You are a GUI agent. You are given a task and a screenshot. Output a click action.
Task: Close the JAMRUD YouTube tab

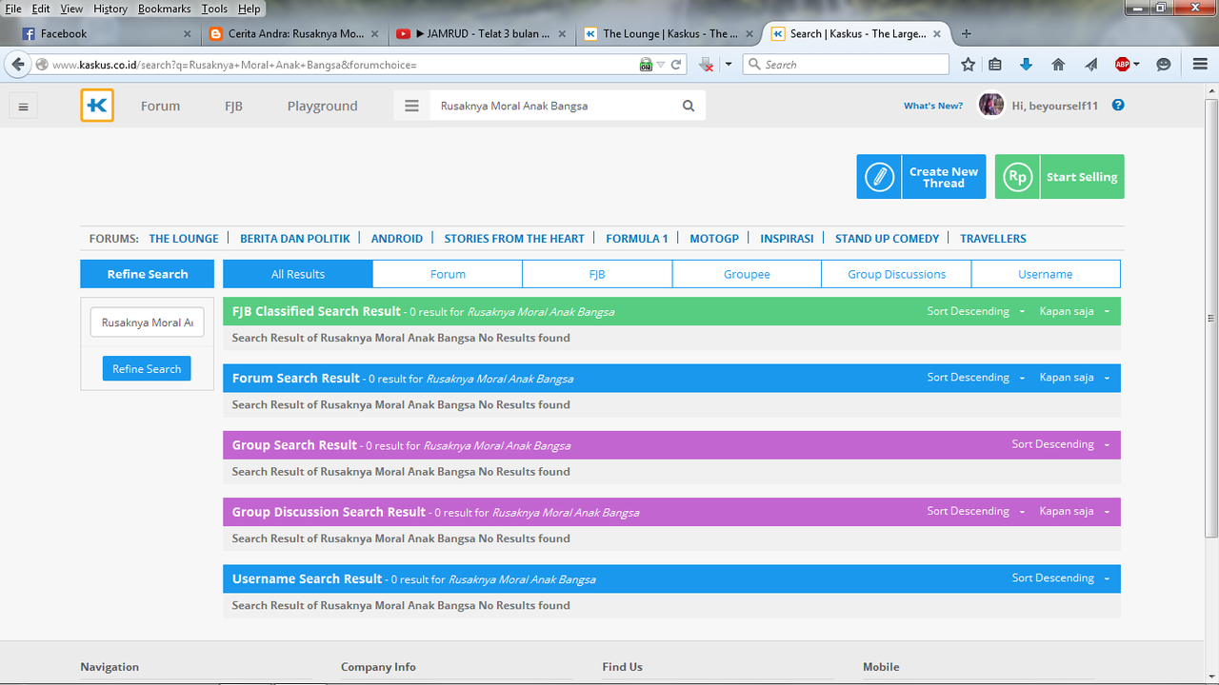(562, 33)
